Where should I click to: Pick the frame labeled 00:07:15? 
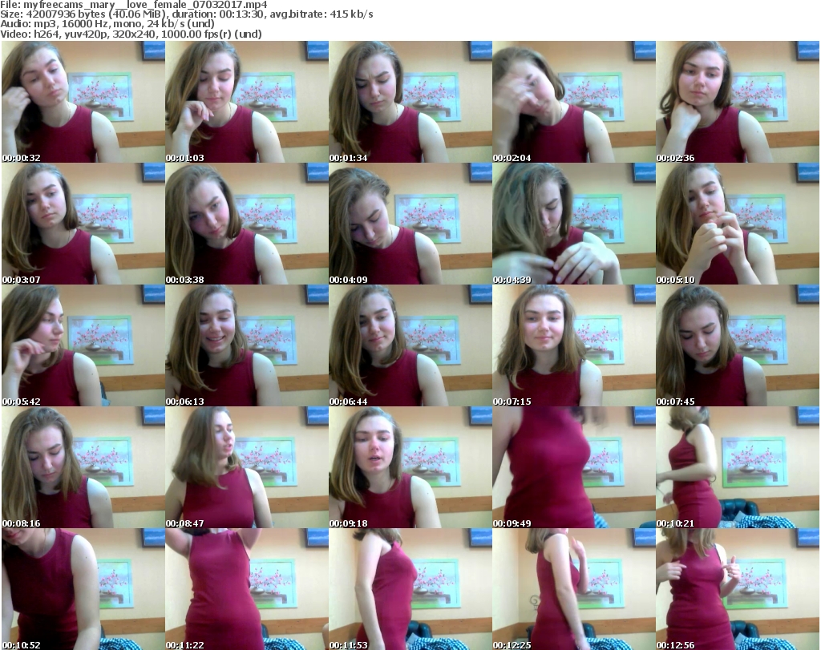coord(574,345)
